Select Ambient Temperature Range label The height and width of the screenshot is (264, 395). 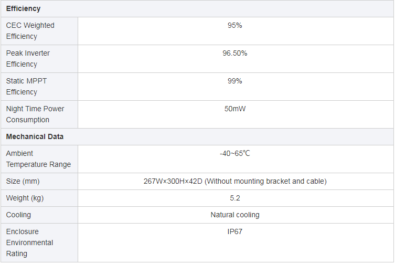tap(38, 159)
